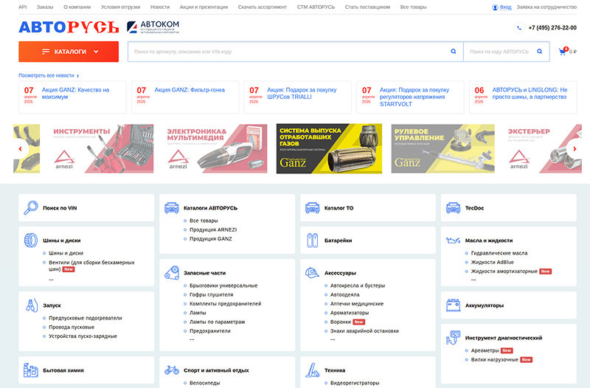Open the Гофры глушителя subcategory
Viewport: 590px width, 388px height.
pos(212,294)
